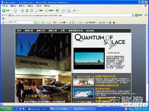This screenshot has width=149, height=111.
Task: Click the 行程 navigation tab
Action: 63,30
